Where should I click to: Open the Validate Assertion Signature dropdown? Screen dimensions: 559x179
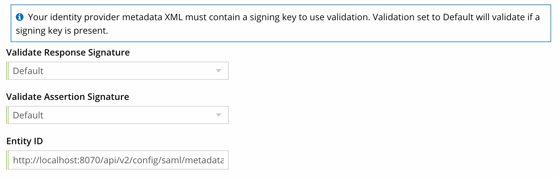(117, 115)
